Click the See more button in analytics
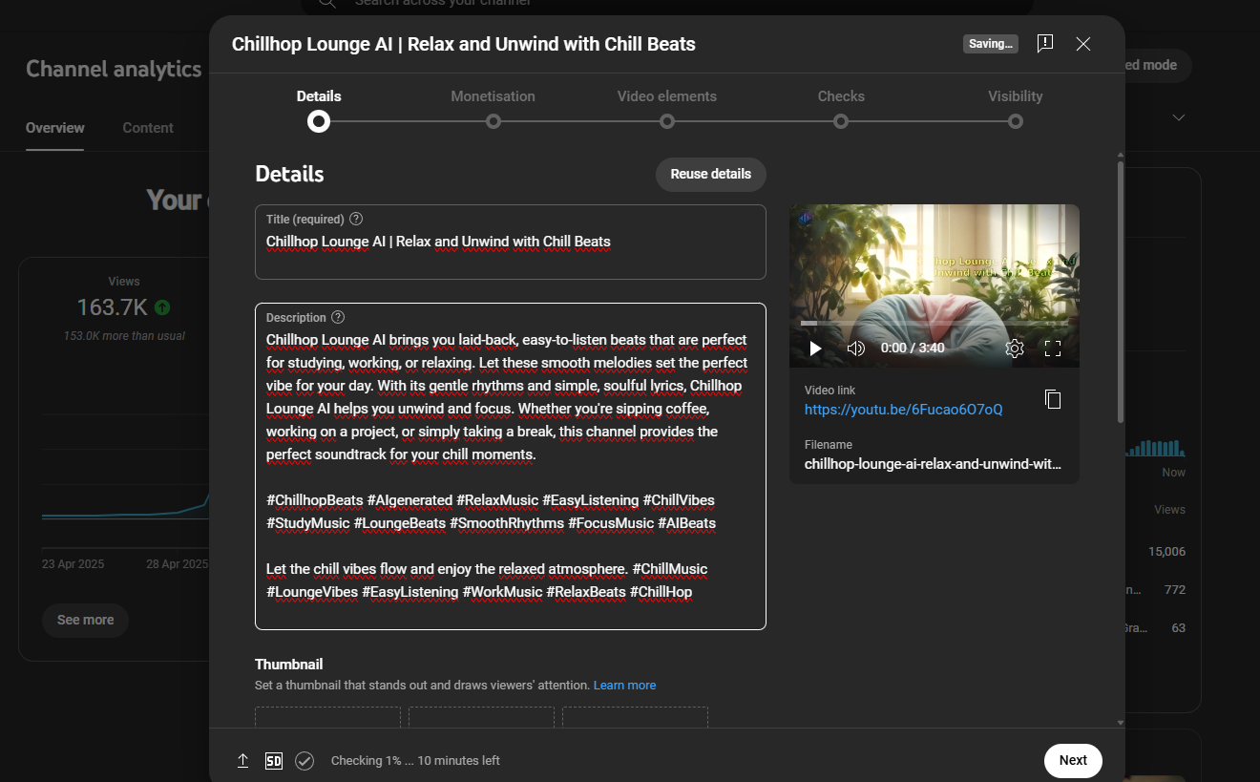 coord(85,620)
